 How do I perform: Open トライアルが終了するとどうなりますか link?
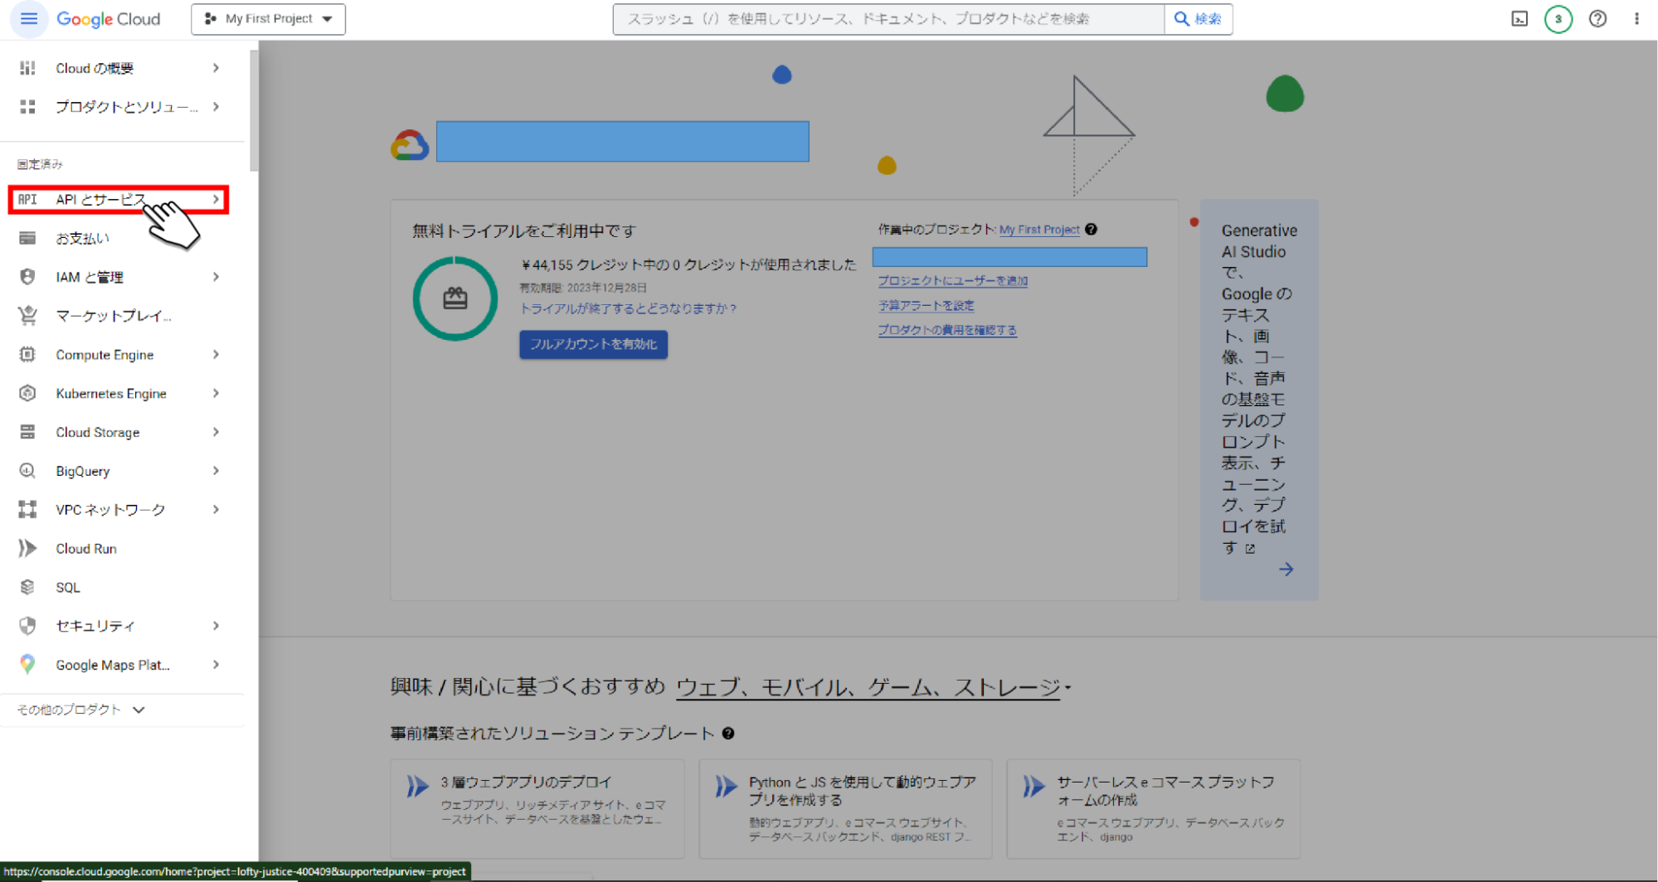628,308
